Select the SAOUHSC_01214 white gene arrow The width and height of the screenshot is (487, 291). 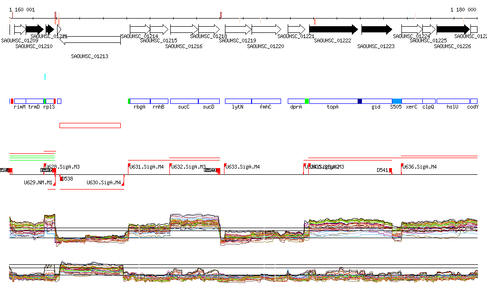coord(140,30)
